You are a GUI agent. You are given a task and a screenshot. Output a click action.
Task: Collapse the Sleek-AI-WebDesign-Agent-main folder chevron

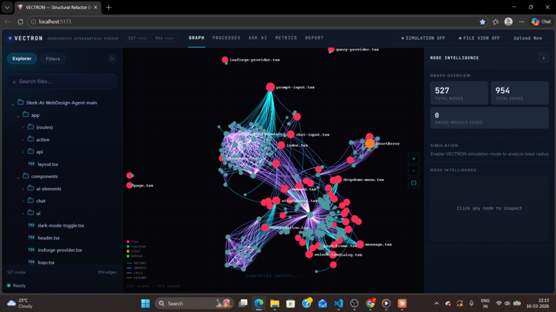click(13, 103)
